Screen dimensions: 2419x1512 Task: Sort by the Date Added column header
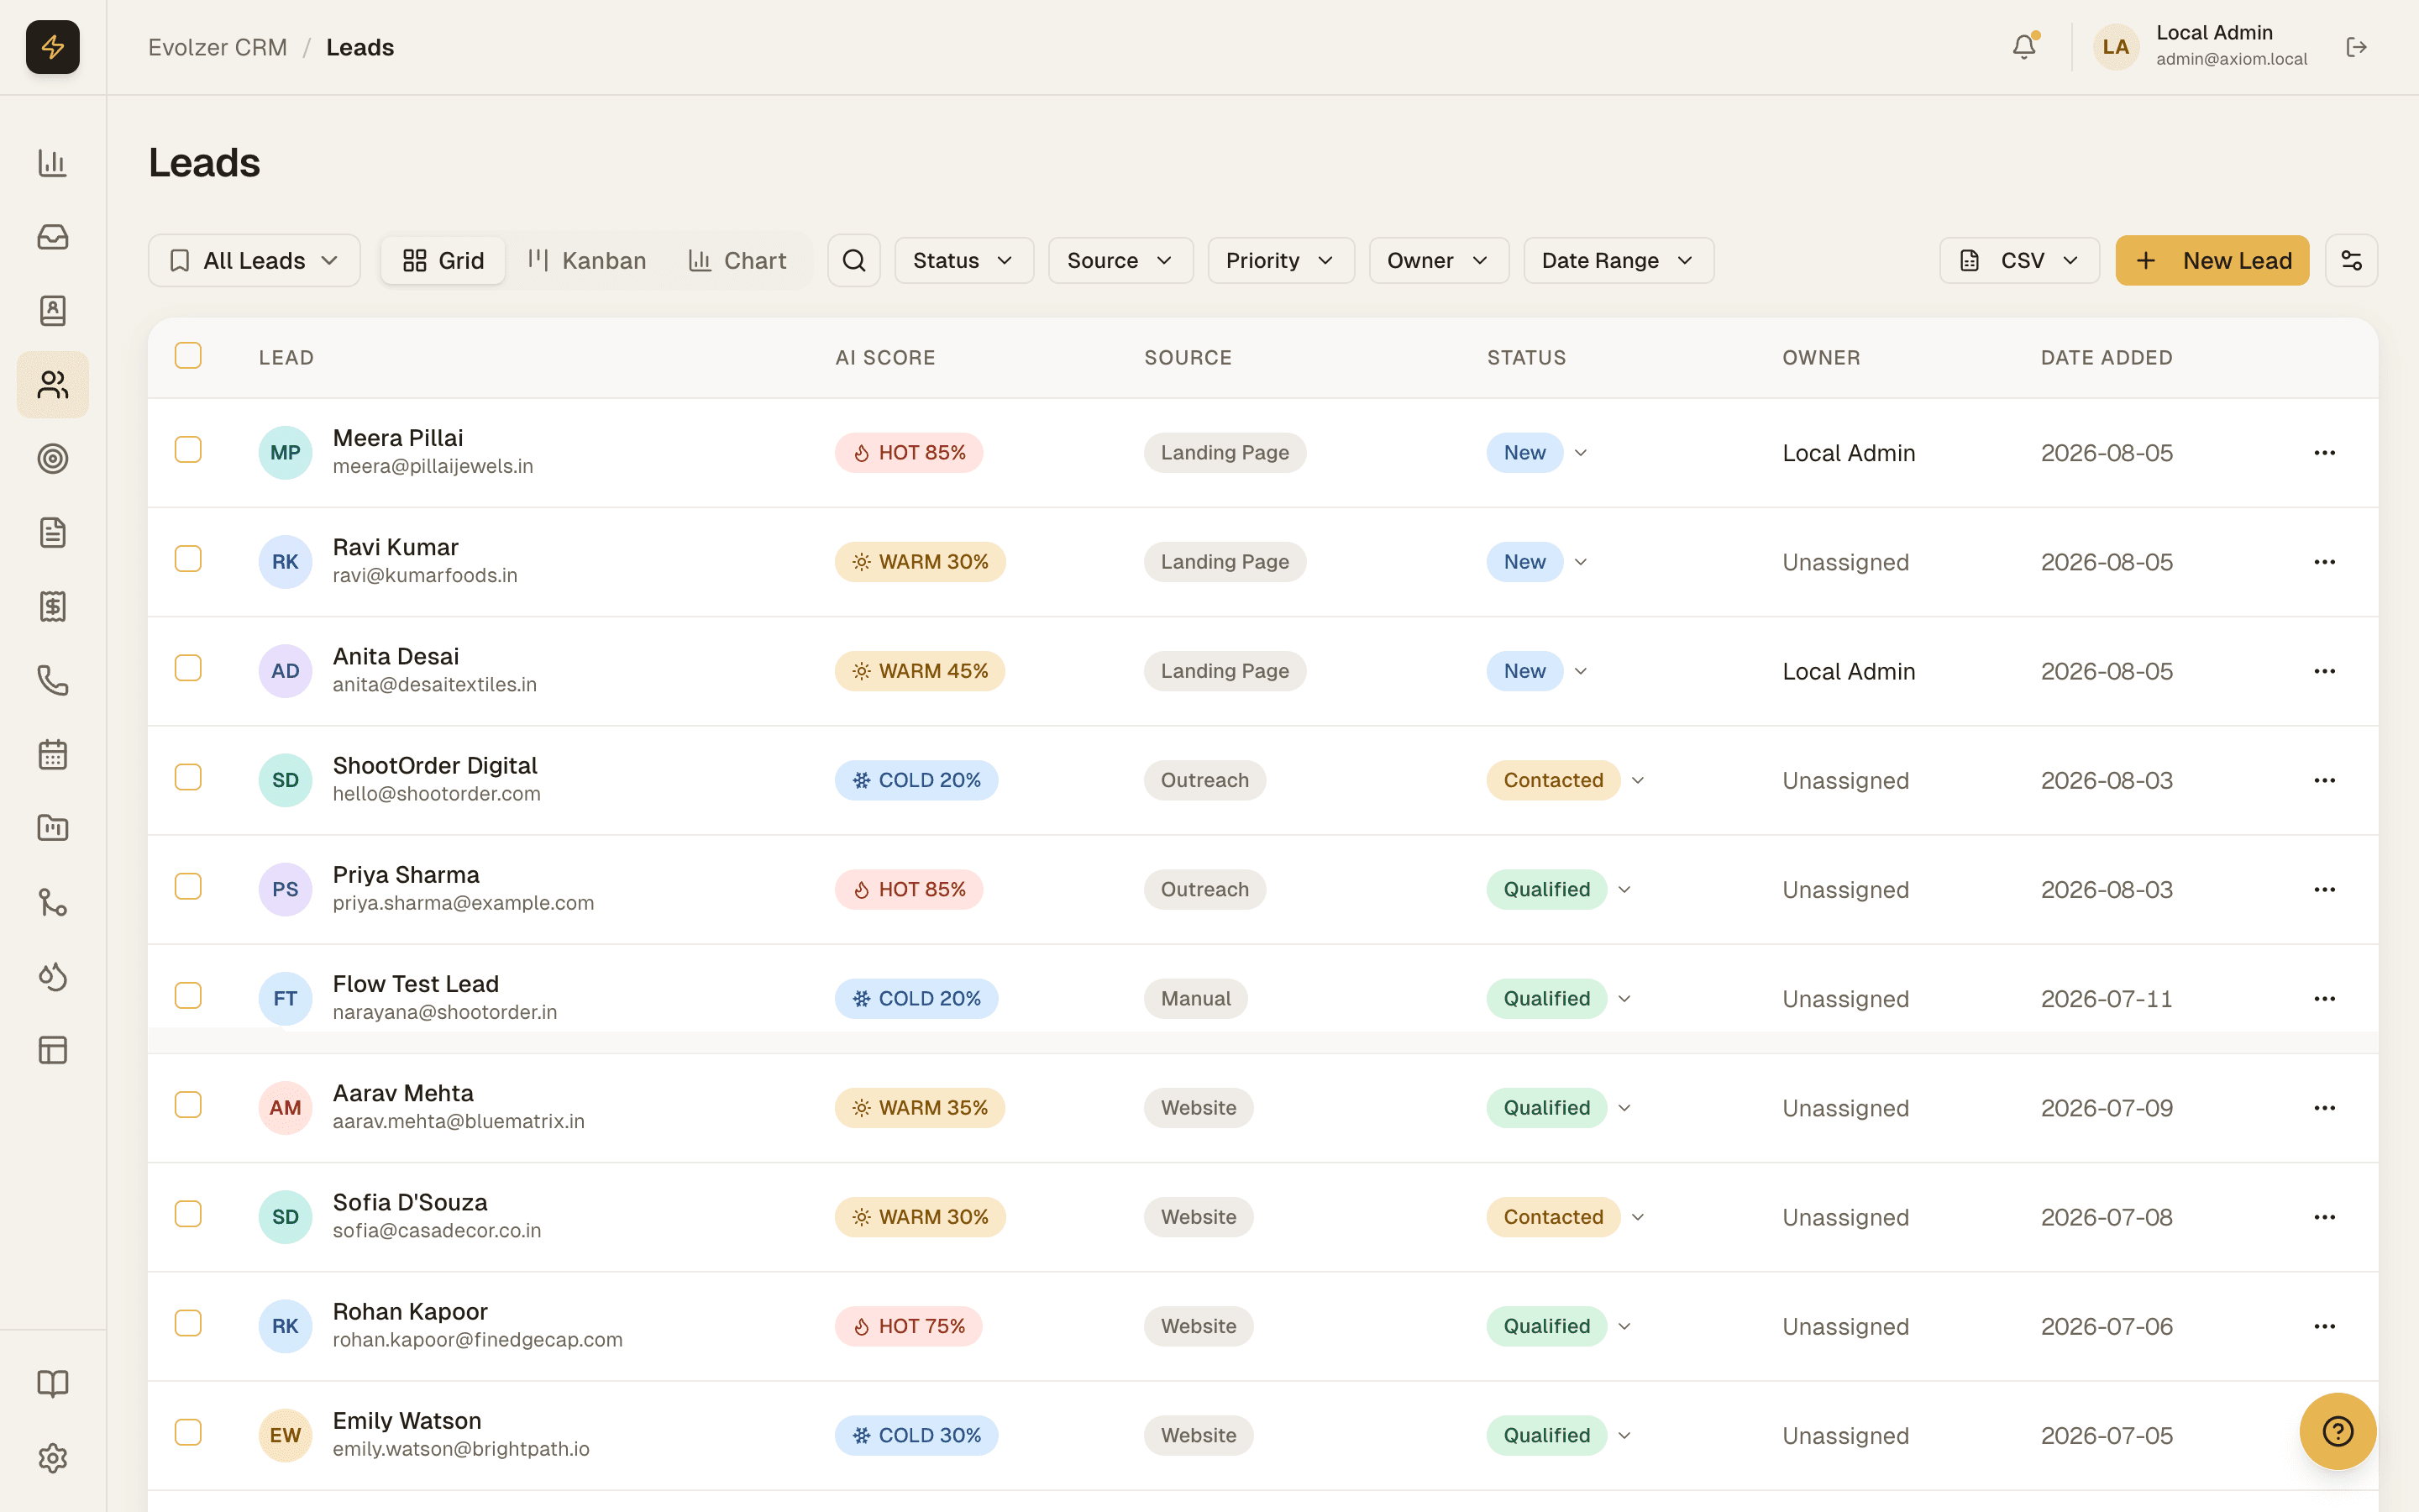coord(2107,358)
